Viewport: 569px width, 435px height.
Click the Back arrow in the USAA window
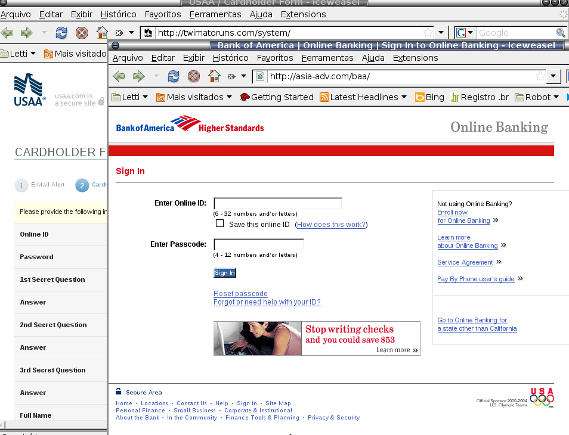pos(7,33)
